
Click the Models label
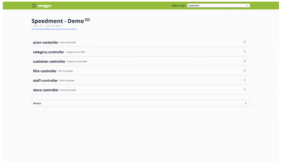coord(37,103)
